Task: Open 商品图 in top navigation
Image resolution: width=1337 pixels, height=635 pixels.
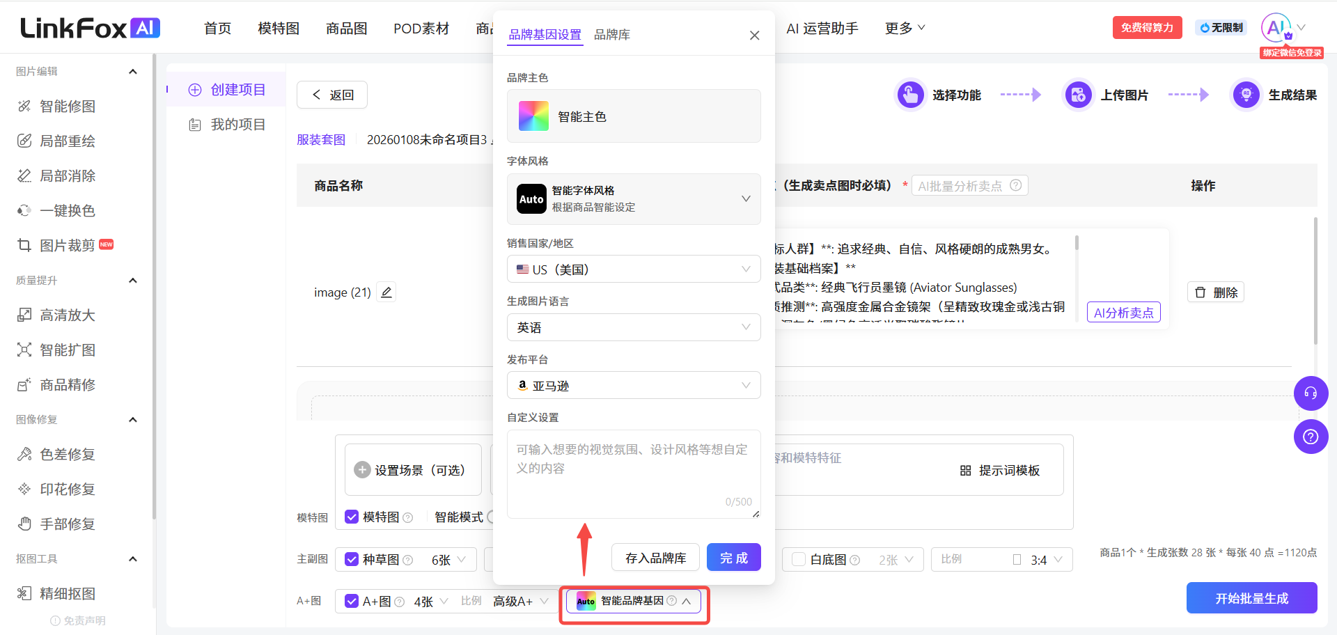Action: (x=347, y=29)
